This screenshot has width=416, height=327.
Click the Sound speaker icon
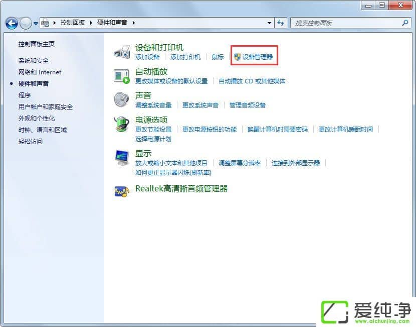click(x=122, y=99)
